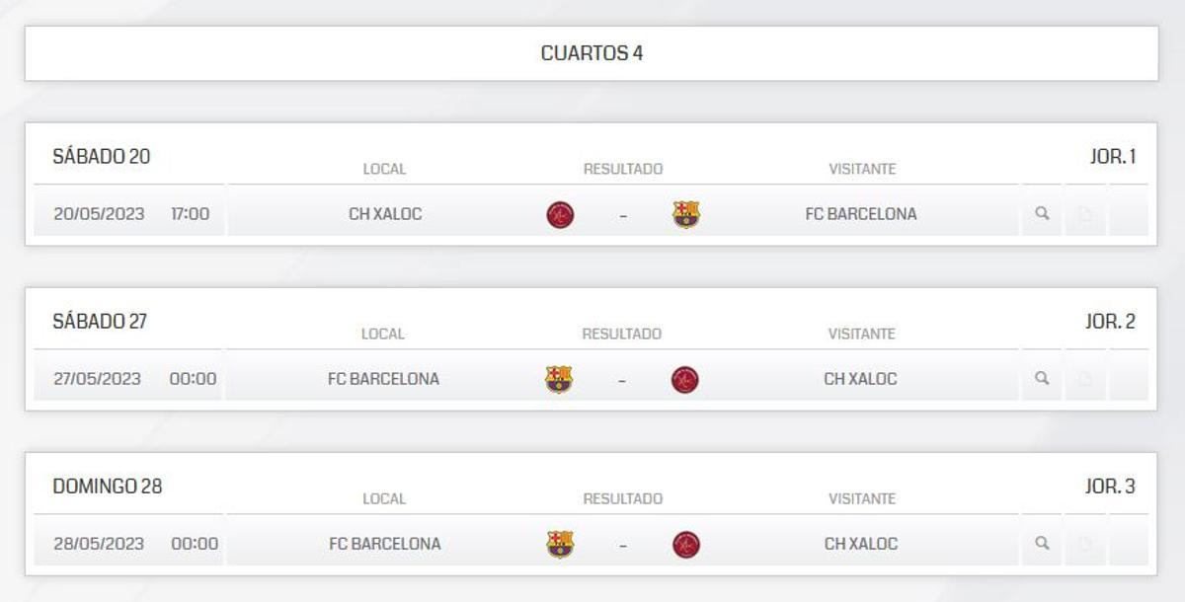Screen dimensions: 1185x602
Task: Open match details via magnifier for Jornada 3
Action: click(1042, 543)
